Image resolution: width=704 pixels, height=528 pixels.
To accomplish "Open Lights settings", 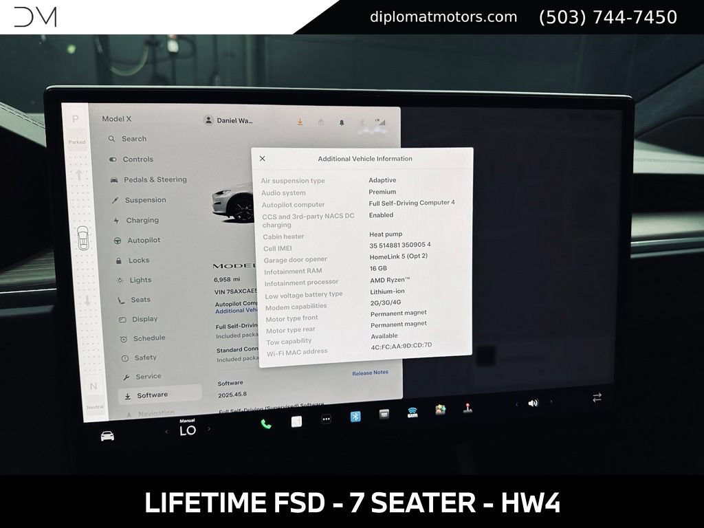I will [134, 280].
